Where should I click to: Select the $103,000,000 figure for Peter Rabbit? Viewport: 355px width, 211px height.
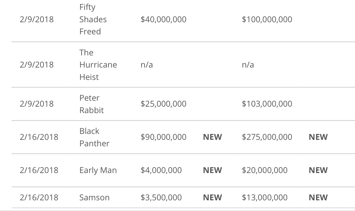point(267,104)
